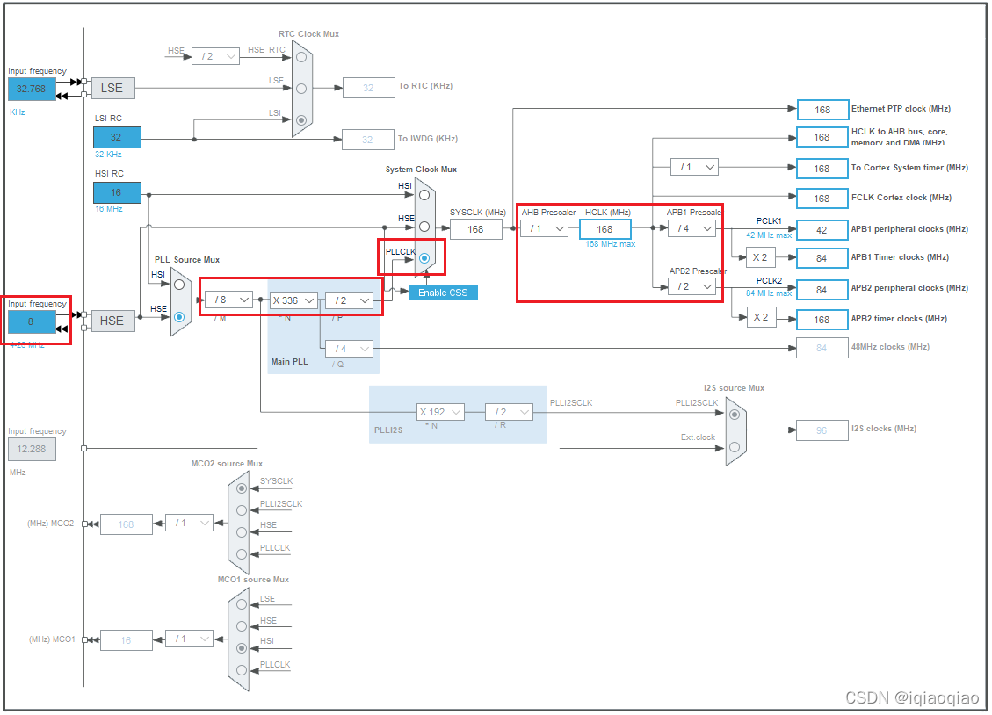Select HSE_RTC in RTC Clock Mux
The height and width of the screenshot is (715, 992).
(301, 57)
